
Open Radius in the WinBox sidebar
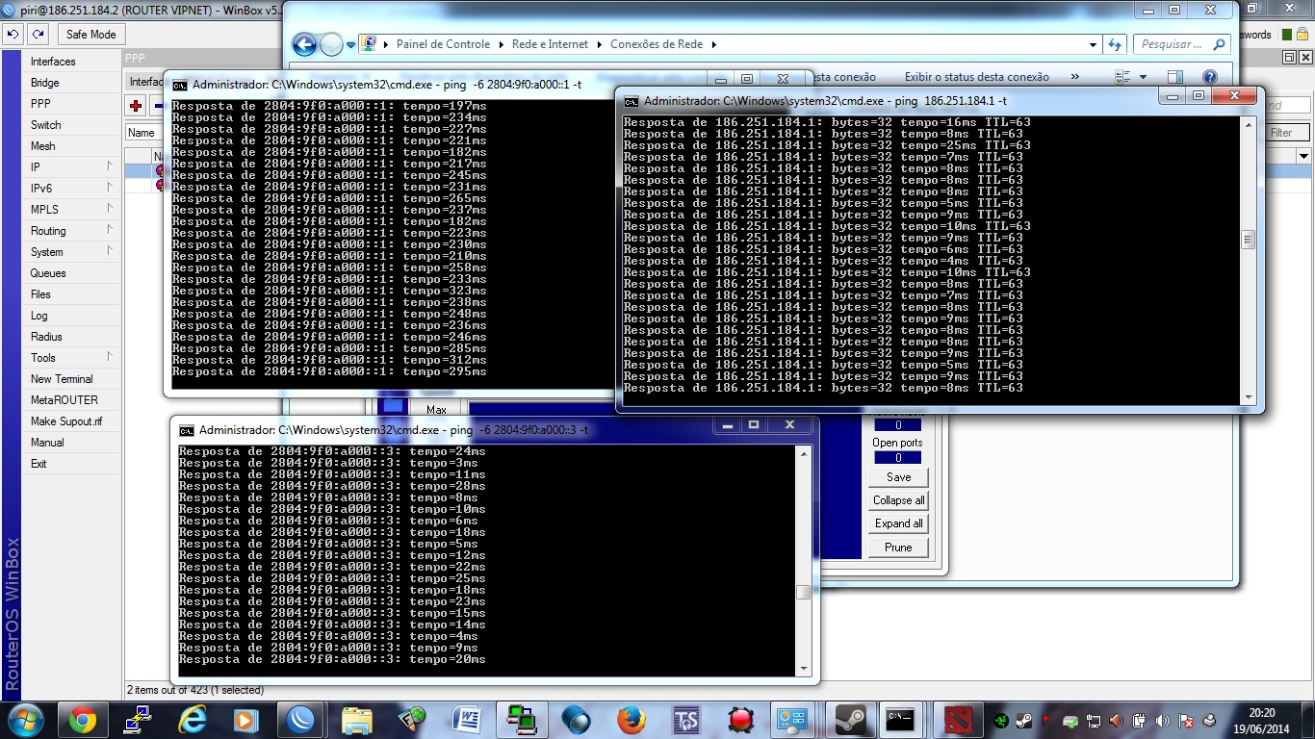coord(46,337)
